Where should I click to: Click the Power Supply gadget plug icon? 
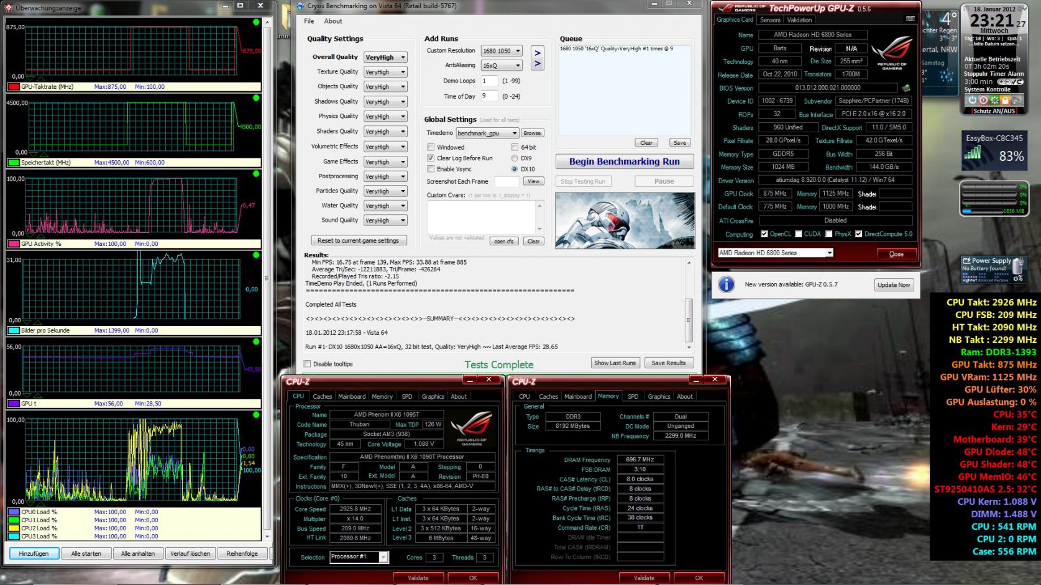(x=1017, y=267)
